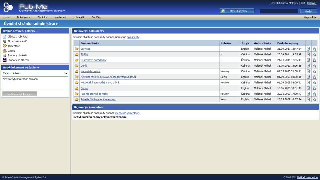Click the preview icon for Nápověda on-line row
320x180 pixels.
click(x=314, y=71)
